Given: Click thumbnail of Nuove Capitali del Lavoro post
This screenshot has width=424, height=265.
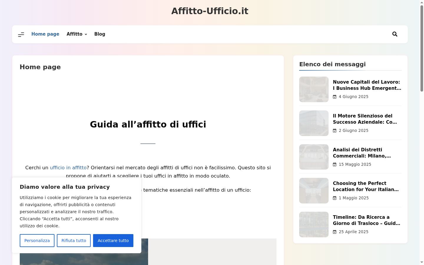Looking at the screenshot, I should point(314,89).
